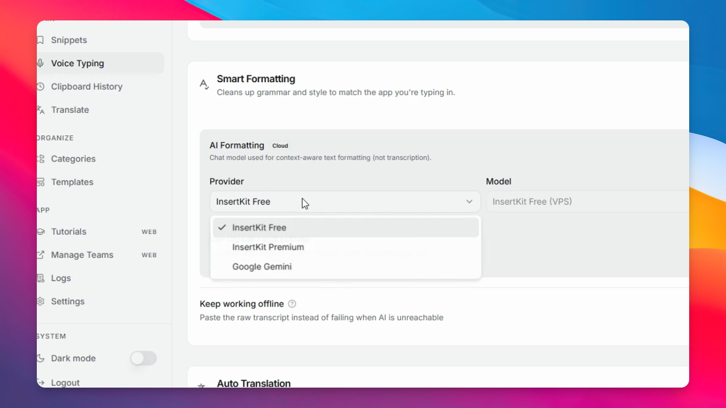Click the help icon beside Keep working offline
Image resolution: width=726 pixels, height=408 pixels.
tap(292, 304)
